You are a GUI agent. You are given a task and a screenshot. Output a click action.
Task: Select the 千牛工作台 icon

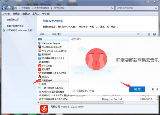[x=39, y=65]
